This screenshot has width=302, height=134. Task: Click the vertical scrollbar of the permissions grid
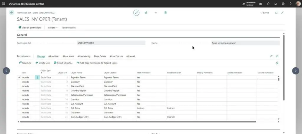(x=278, y=79)
